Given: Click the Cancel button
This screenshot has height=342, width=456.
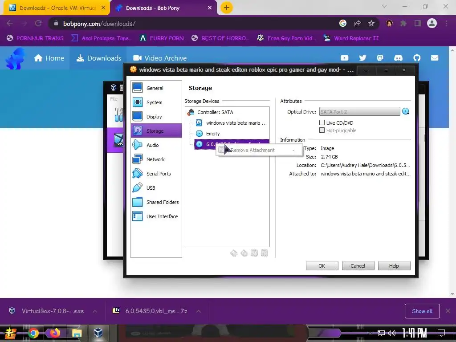Looking at the screenshot, I should pos(358,266).
